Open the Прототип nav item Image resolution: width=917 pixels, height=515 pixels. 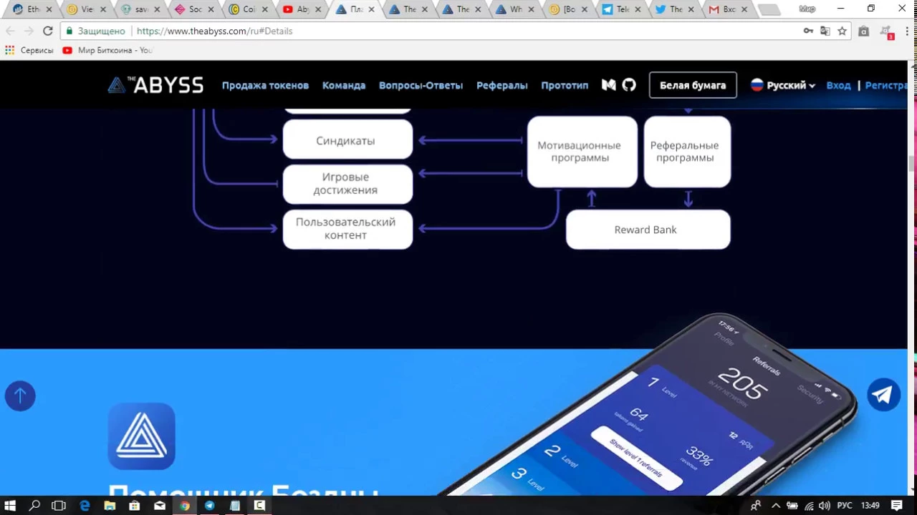click(565, 85)
